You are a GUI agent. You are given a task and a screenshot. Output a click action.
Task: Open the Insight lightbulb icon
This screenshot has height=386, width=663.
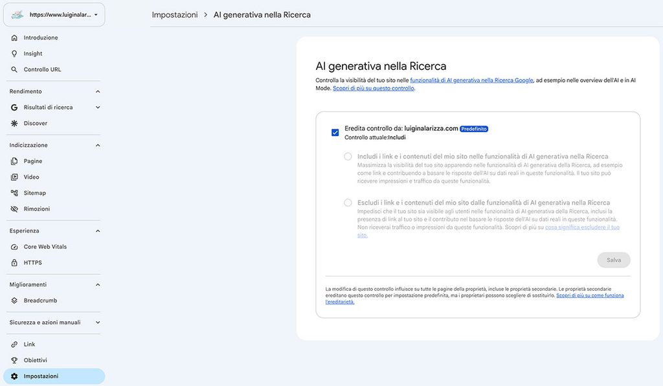14,54
